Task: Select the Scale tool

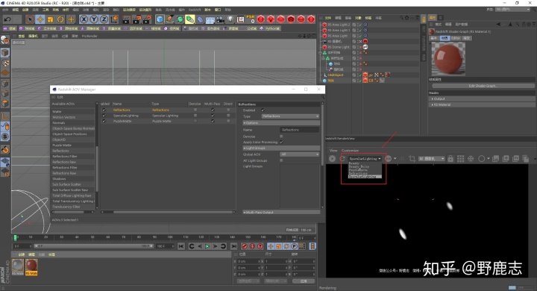Action: pyautogui.click(x=51, y=19)
